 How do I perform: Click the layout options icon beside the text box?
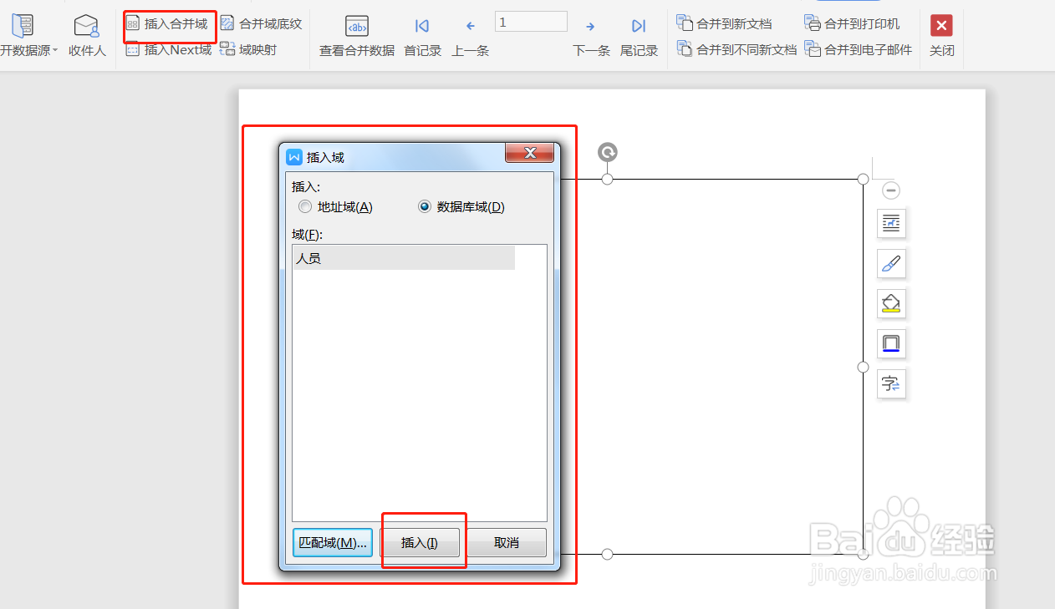pyautogui.click(x=890, y=223)
